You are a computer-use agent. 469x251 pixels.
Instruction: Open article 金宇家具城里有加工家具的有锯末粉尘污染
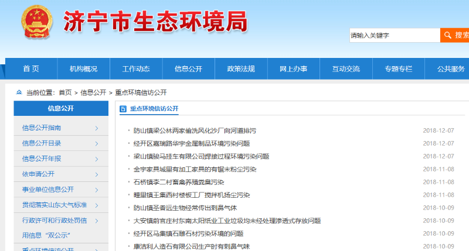coord(195,169)
